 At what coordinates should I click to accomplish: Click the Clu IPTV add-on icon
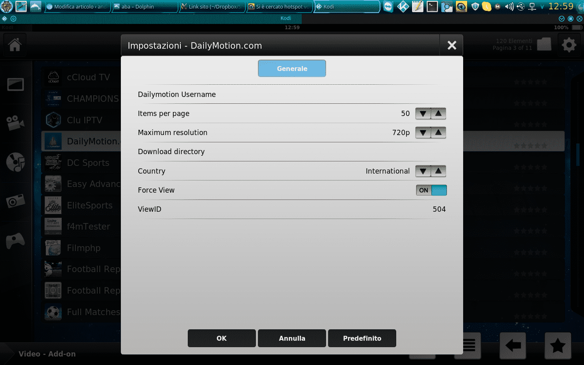coord(53,120)
